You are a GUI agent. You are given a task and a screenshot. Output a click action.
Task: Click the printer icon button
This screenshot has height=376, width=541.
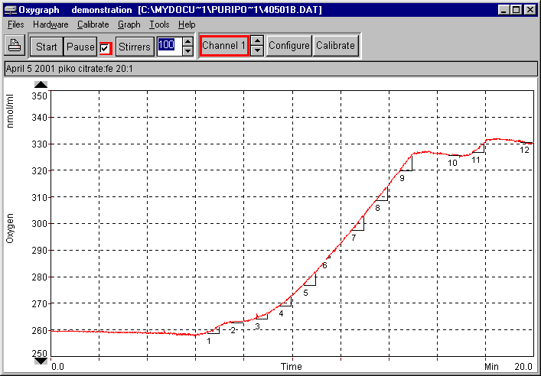coord(15,45)
